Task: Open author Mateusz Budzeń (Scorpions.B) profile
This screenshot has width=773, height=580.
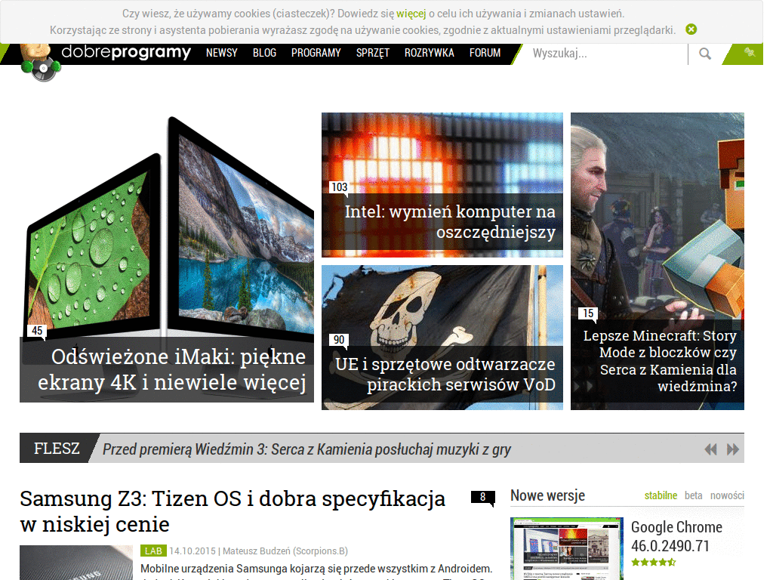Action: [x=285, y=551]
